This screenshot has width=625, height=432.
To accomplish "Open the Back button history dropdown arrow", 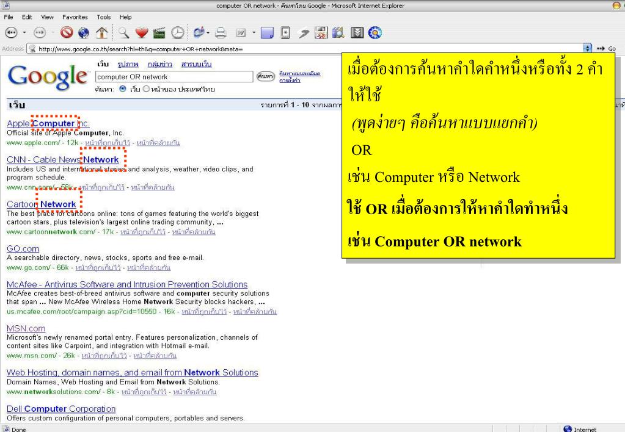I will [x=24, y=33].
